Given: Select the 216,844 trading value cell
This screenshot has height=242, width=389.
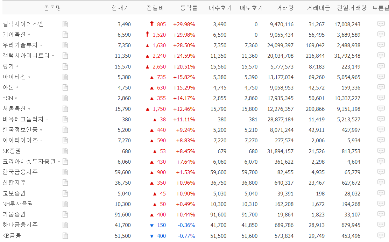Looking at the screenshot, I should coord(315,56).
